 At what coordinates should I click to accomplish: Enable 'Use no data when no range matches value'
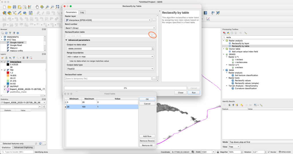point(68,61)
